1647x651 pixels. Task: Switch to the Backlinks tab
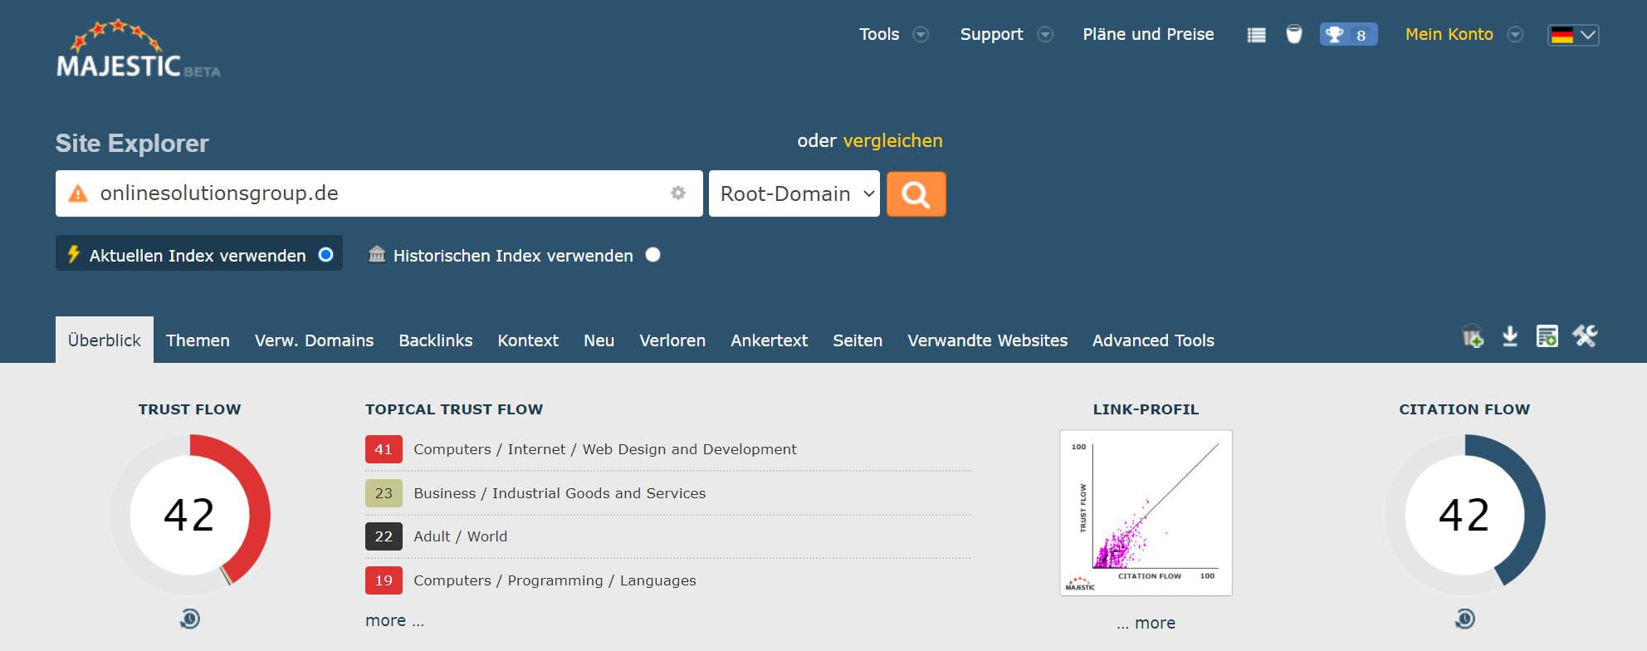436,340
